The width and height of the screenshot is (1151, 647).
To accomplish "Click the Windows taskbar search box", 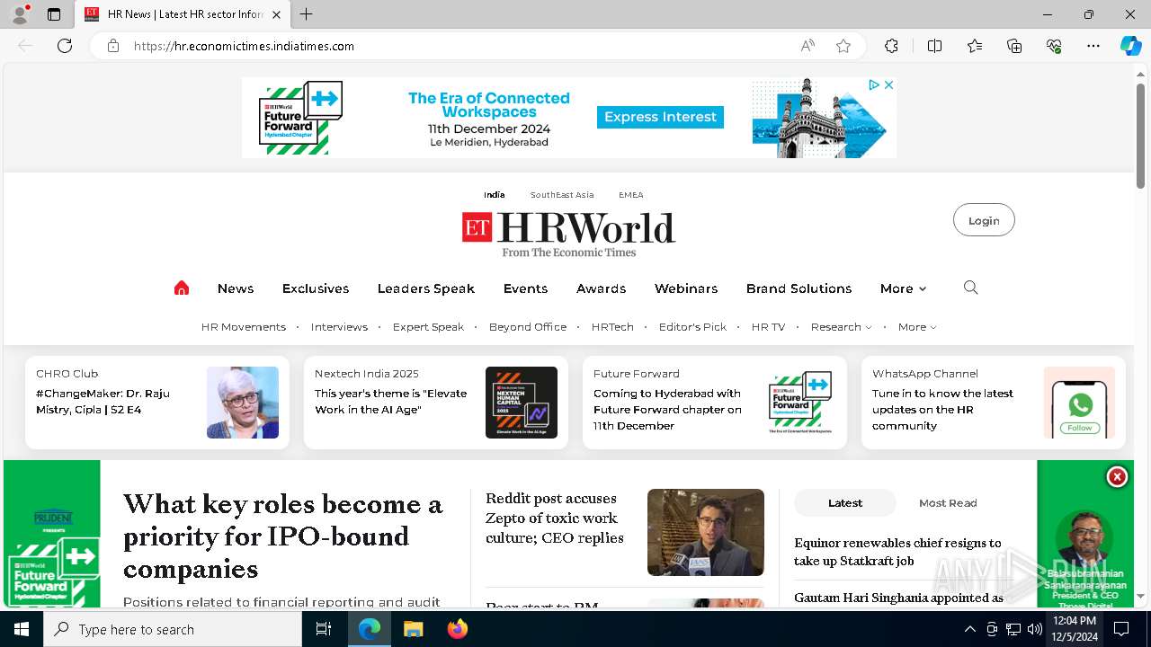I will pos(173,629).
